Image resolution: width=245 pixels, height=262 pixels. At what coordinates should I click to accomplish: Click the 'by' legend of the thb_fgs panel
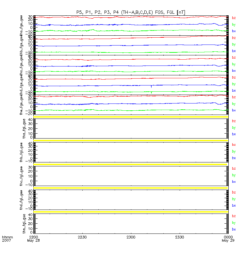pyautogui.click(x=234, y=45)
